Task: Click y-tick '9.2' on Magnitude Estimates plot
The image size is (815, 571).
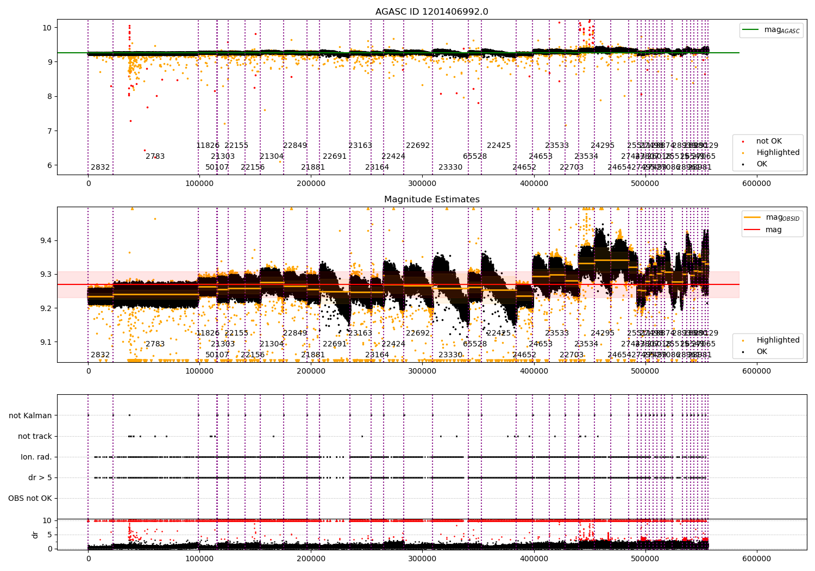Action: [46, 308]
